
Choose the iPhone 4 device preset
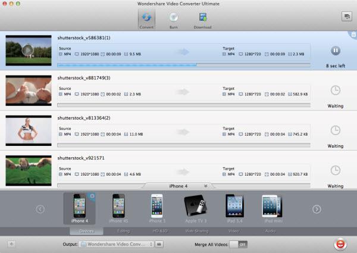coord(80,208)
